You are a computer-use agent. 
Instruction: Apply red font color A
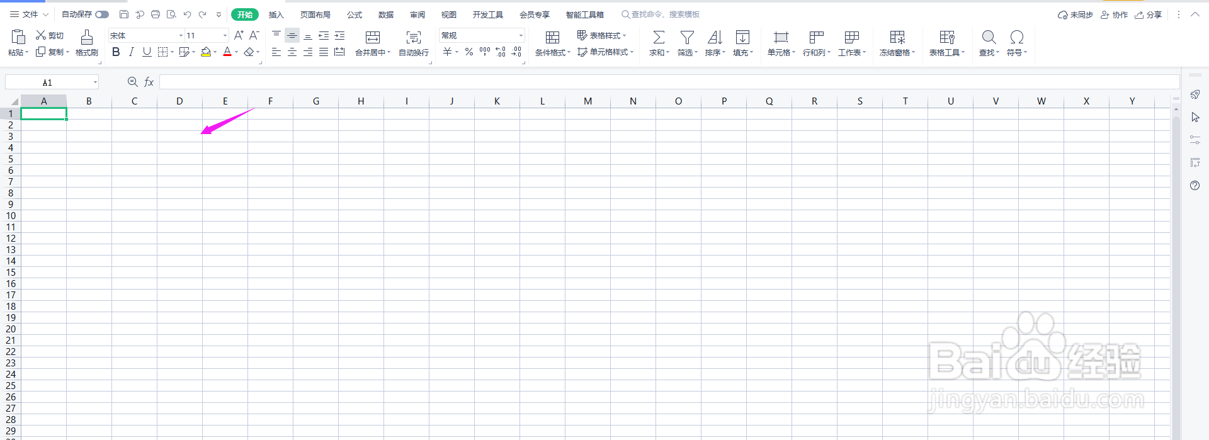click(x=227, y=52)
